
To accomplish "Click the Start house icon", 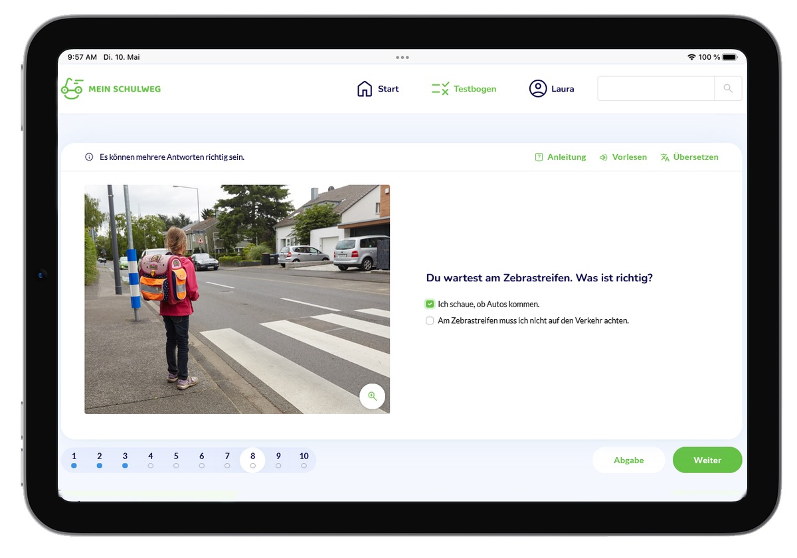I will [x=365, y=89].
